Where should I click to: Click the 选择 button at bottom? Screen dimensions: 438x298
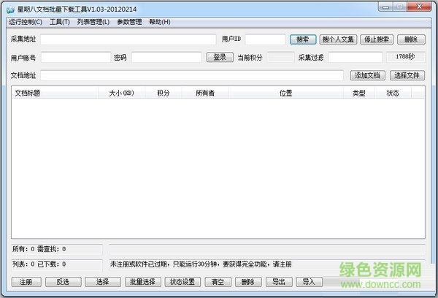(103, 282)
